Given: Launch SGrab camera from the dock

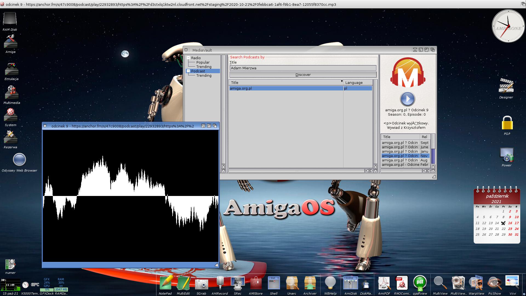Looking at the screenshot, I should click(x=201, y=284).
